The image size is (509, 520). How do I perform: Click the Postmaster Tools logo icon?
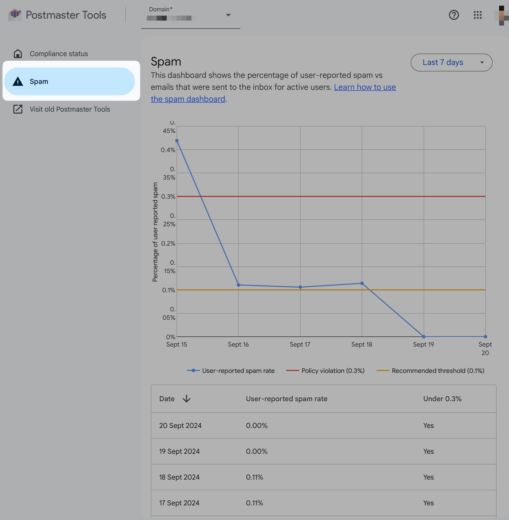(x=15, y=15)
